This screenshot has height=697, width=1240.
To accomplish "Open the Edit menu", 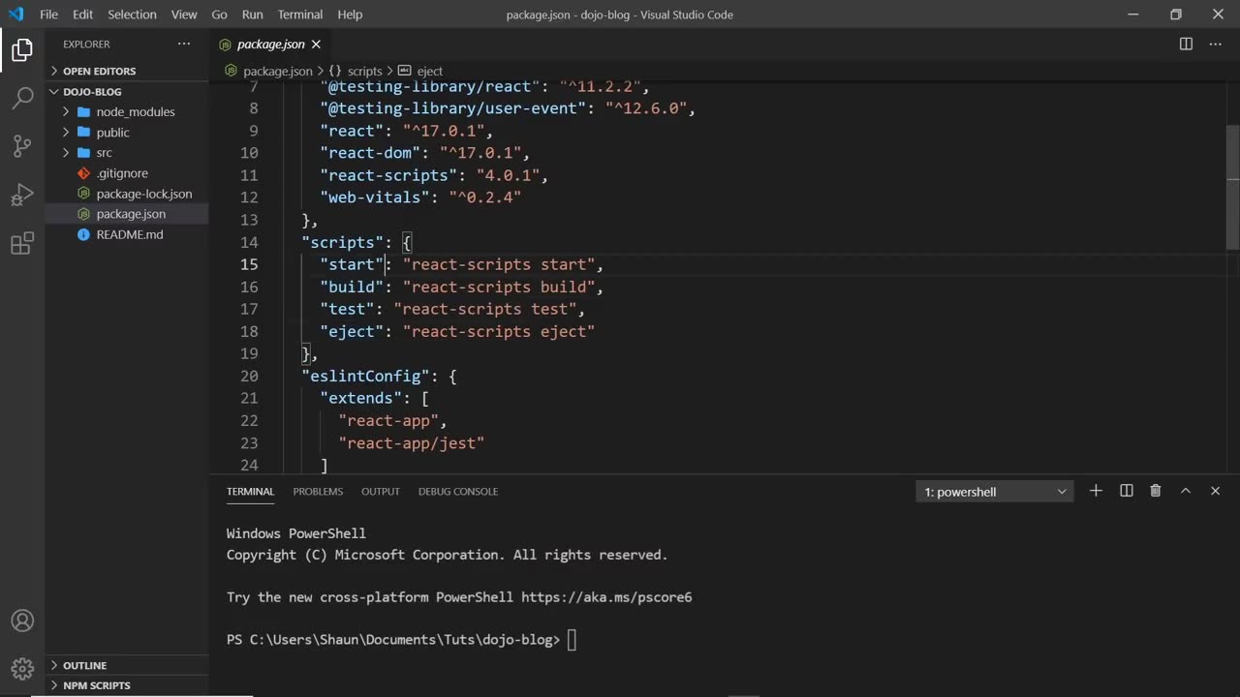I will (x=82, y=15).
